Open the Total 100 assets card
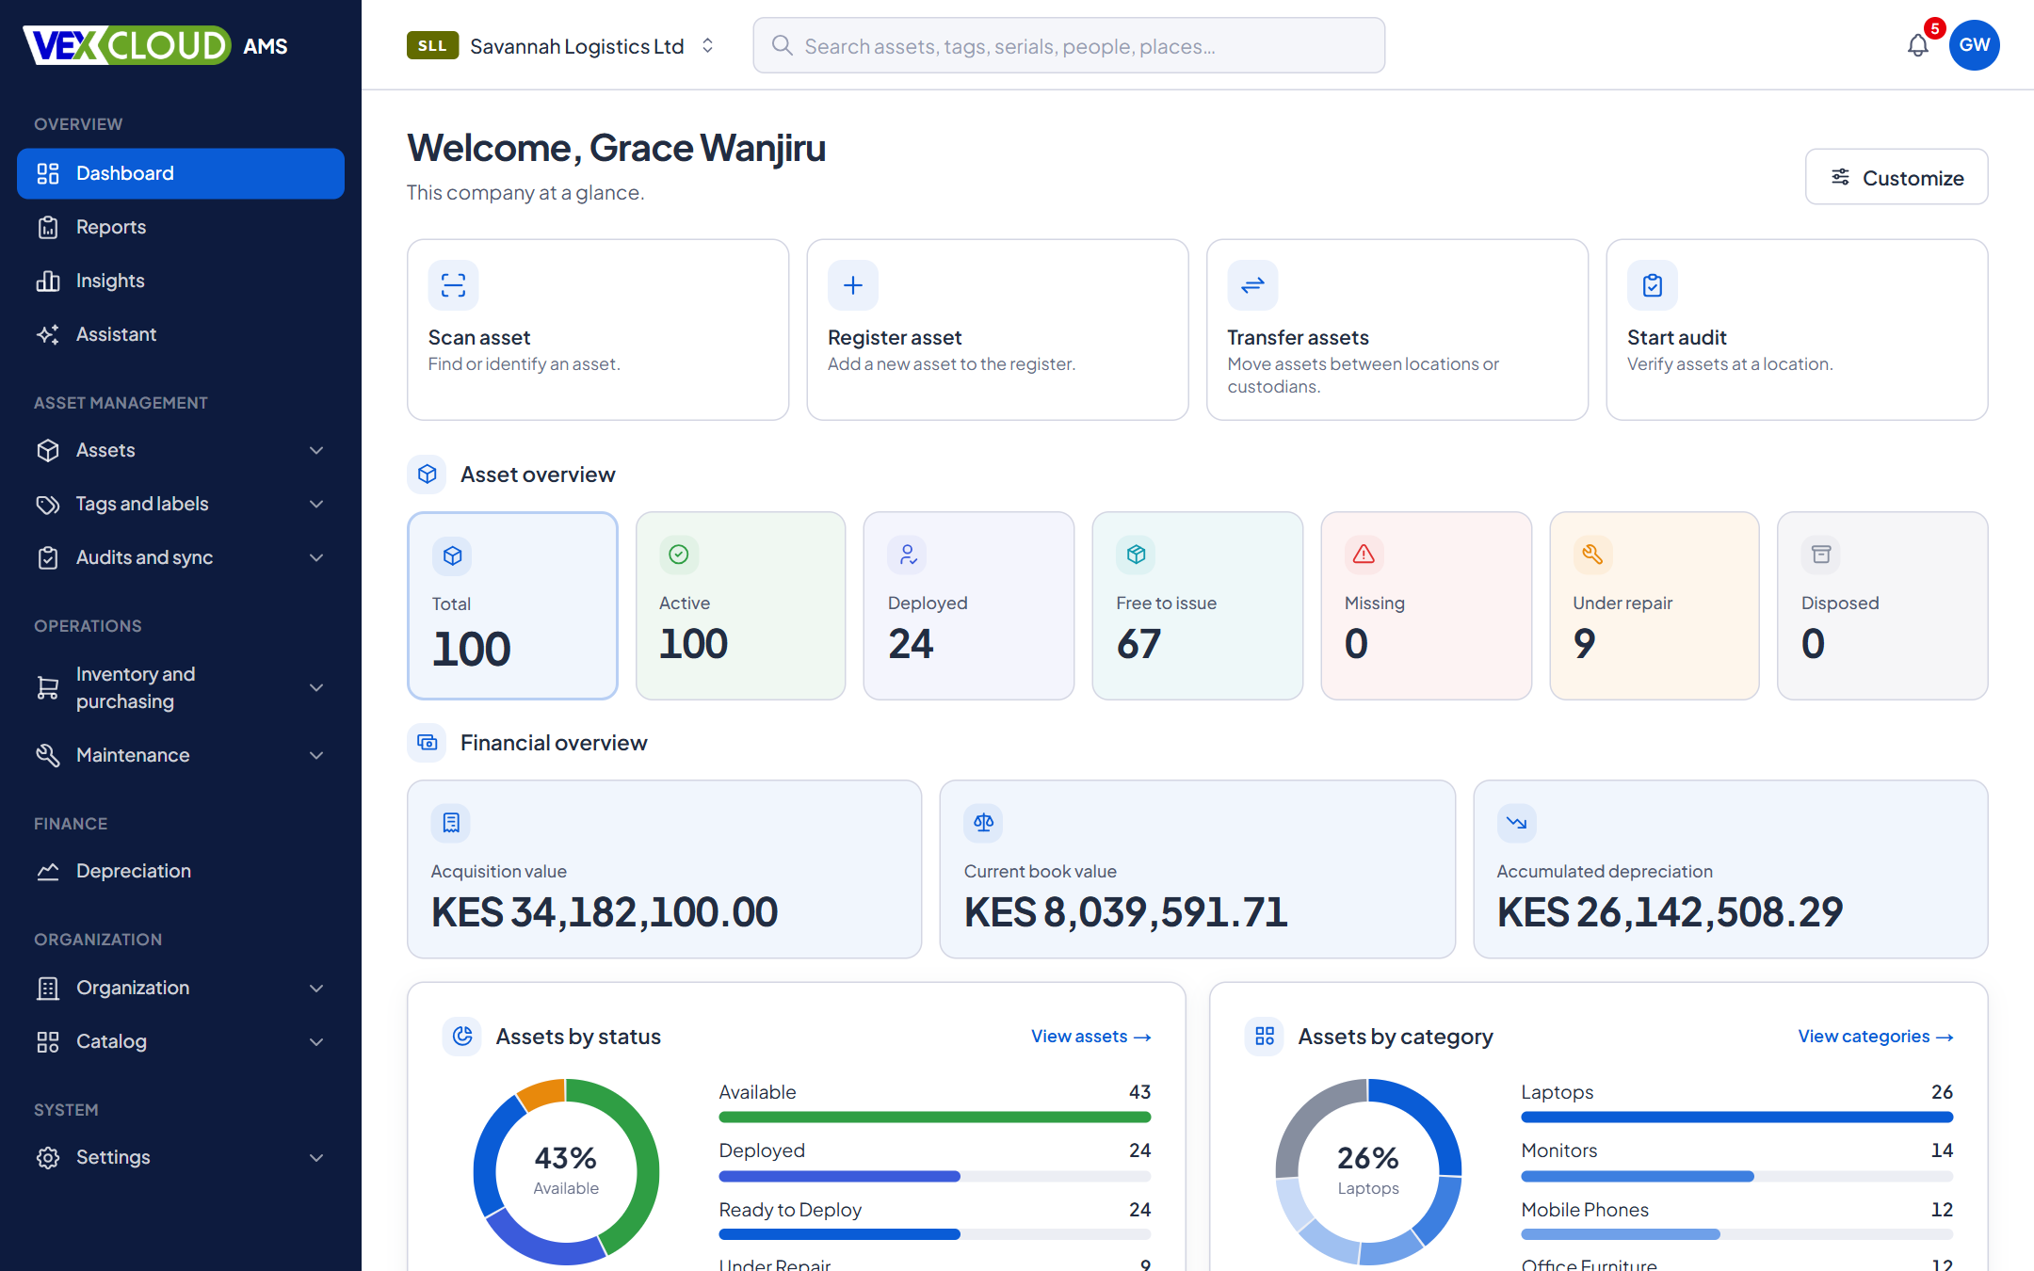This screenshot has width=2034, height=1271. click(x=512, y=605)
